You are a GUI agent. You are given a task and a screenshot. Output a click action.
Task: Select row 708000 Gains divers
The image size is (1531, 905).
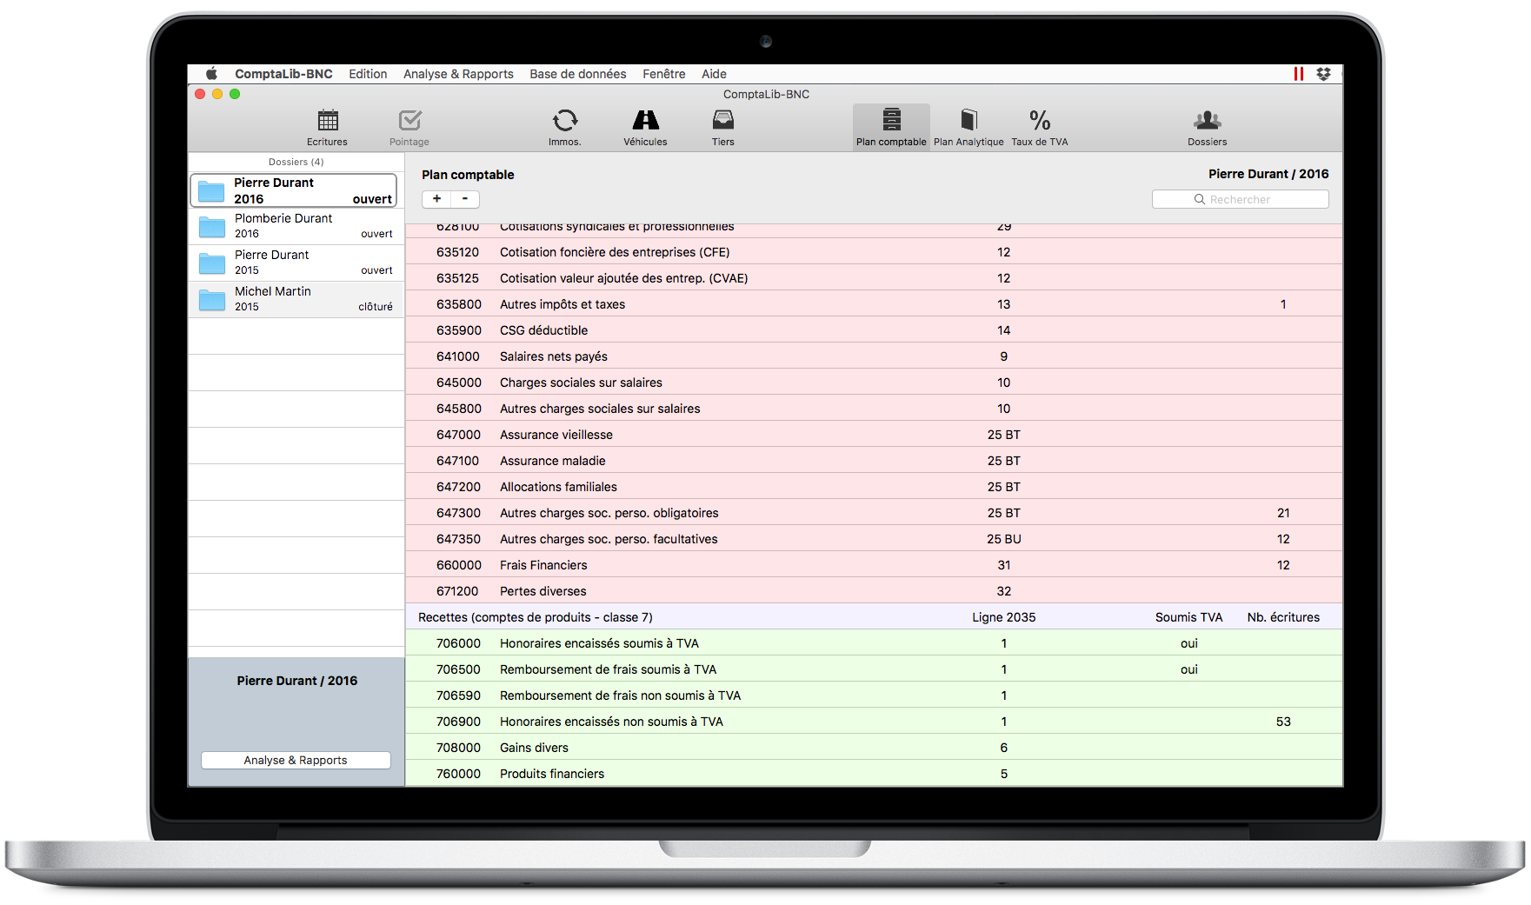(874, 748)
